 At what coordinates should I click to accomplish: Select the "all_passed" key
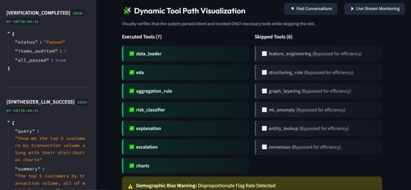point(32,60)
